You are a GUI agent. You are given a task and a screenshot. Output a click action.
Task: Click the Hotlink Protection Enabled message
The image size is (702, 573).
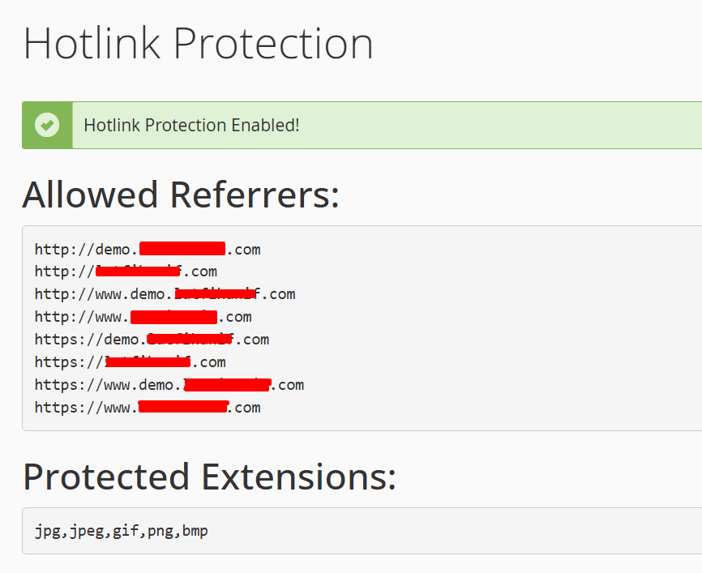pyautogui.click(x=191, y=126)
